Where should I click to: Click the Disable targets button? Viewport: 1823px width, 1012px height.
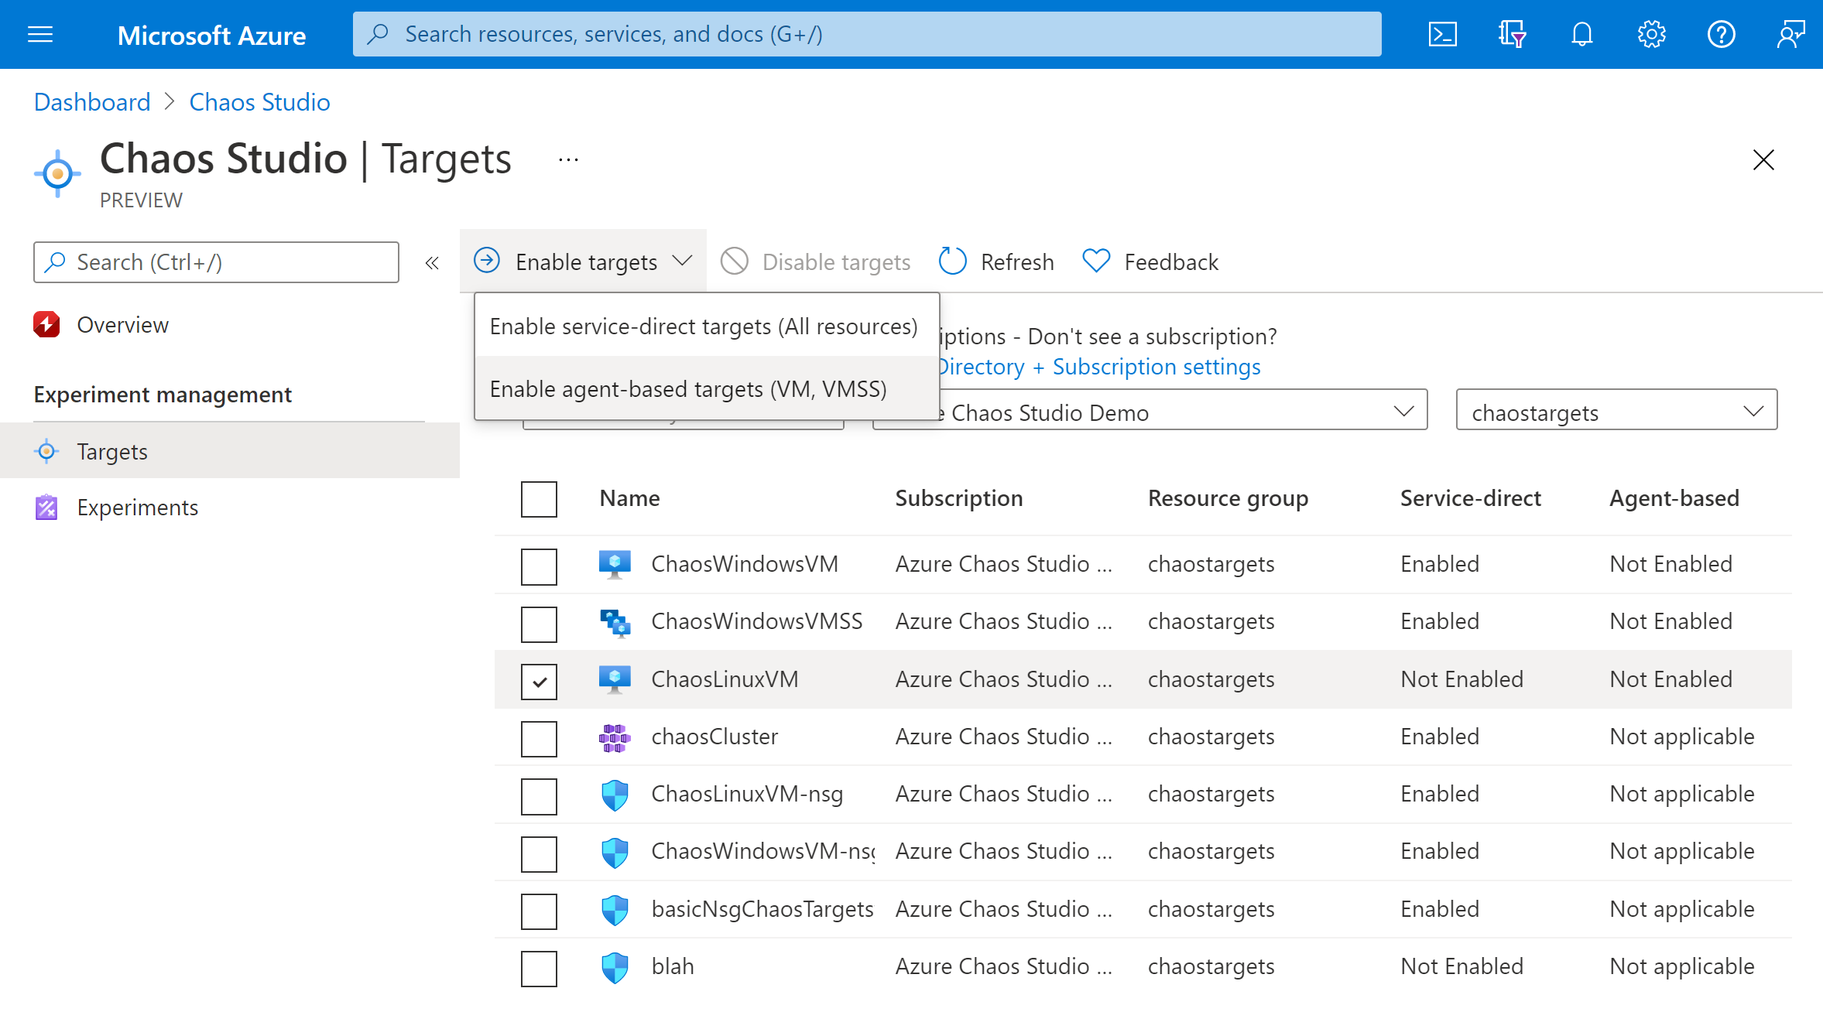pos(822,262)
